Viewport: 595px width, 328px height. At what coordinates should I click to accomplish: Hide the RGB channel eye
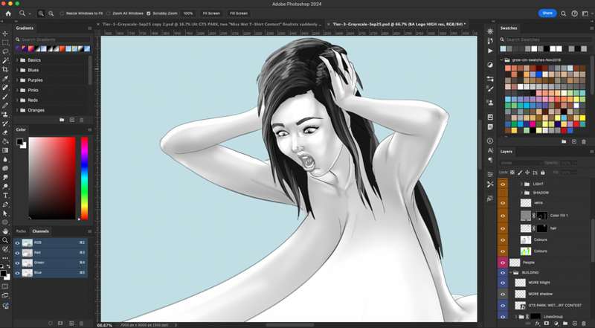(x=17, y=242)
